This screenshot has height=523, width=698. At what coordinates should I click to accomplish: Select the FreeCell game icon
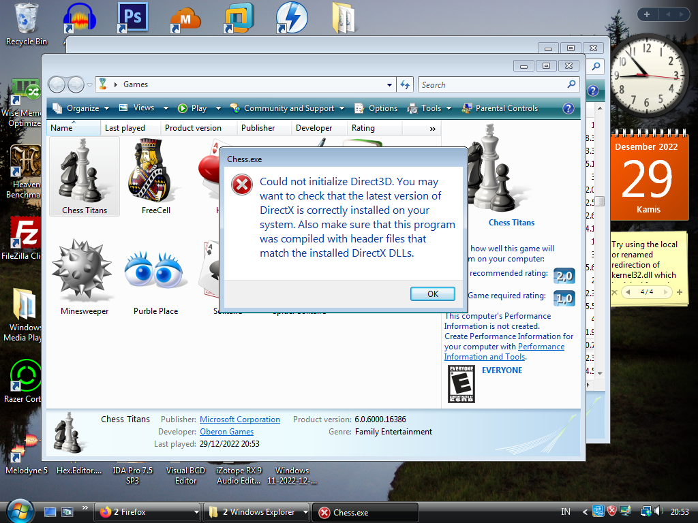pyautogui.click(x=155, y=176)
